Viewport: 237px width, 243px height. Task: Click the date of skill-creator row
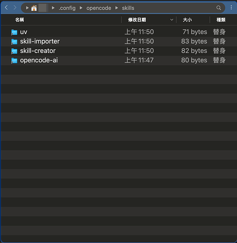click(x=139, y=51)
